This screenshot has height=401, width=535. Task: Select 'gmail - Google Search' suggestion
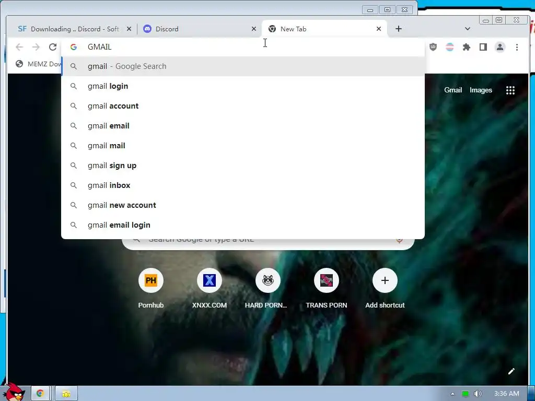click(243, 66)
